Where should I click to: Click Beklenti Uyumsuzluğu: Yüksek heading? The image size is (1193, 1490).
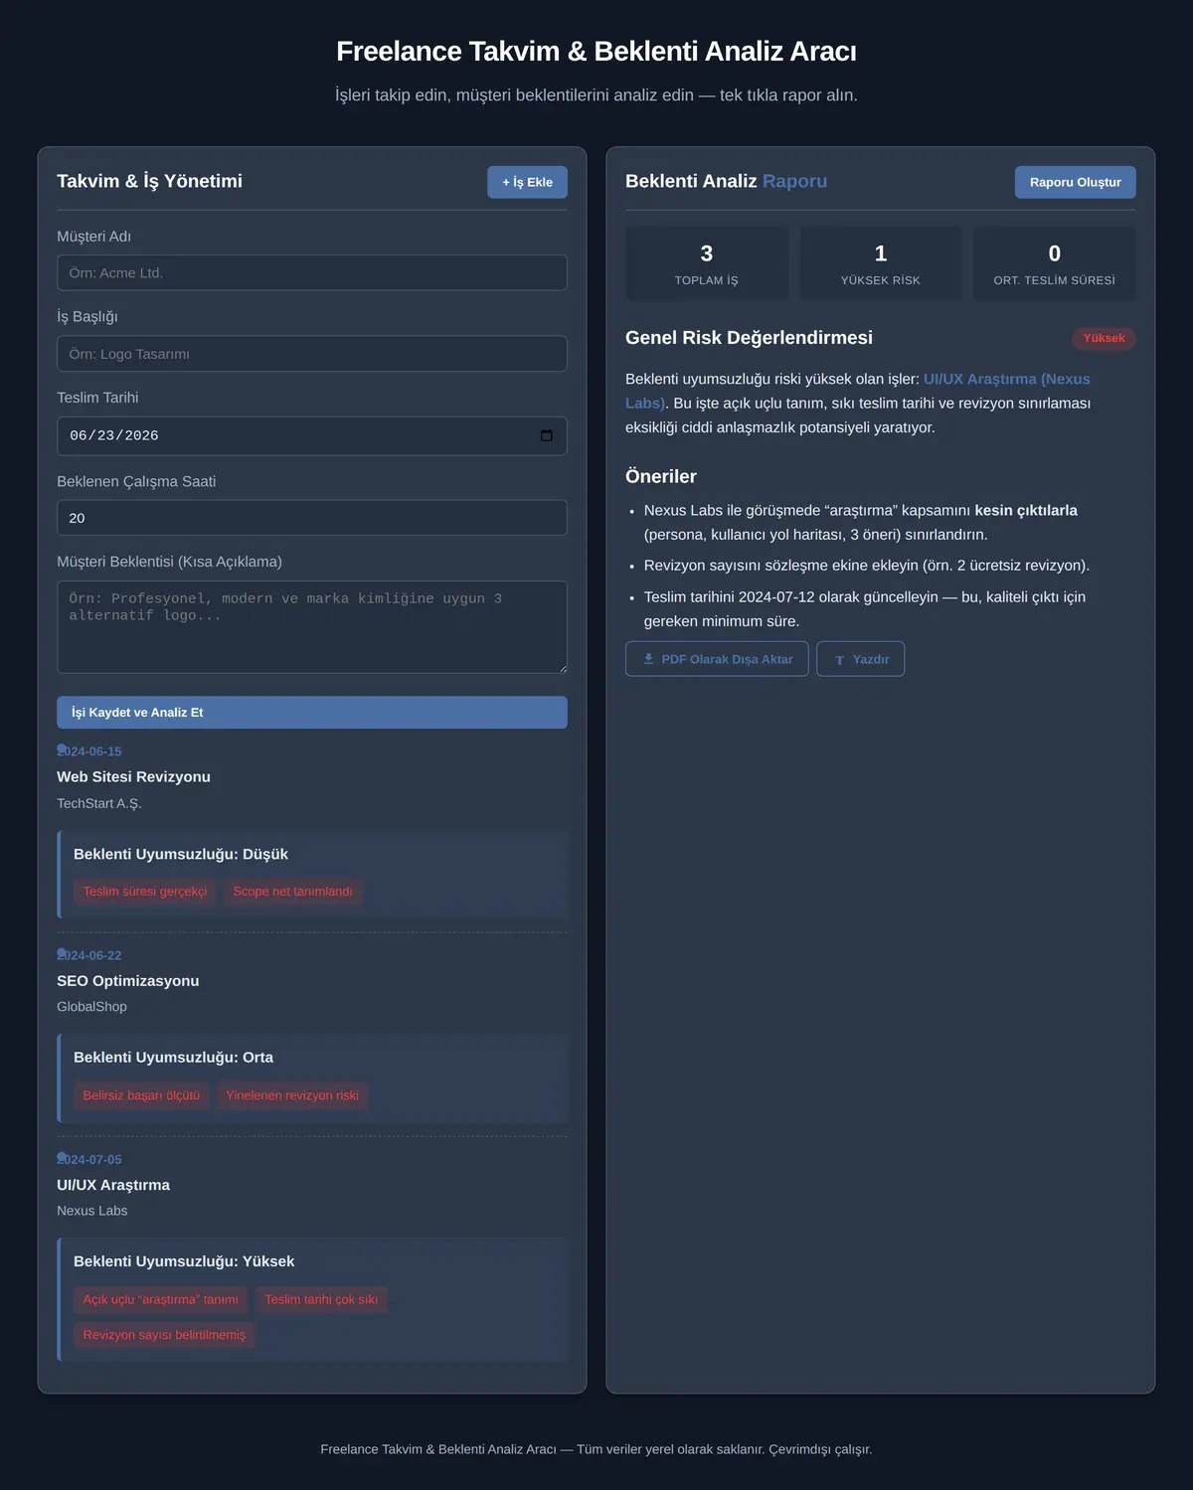[x=184, y=1261]
